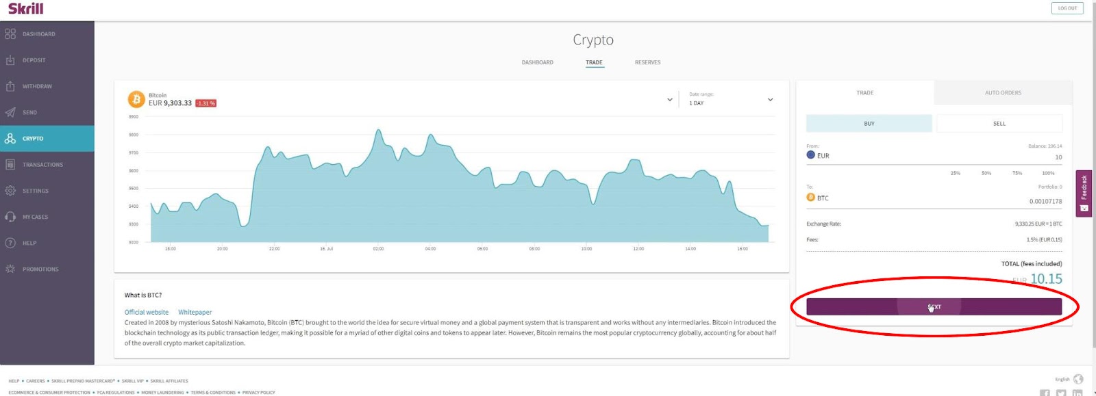Open Skrill's LinkedIn page icon
The width and height of the screenshot is (1096, 396).
point(1078,393)
